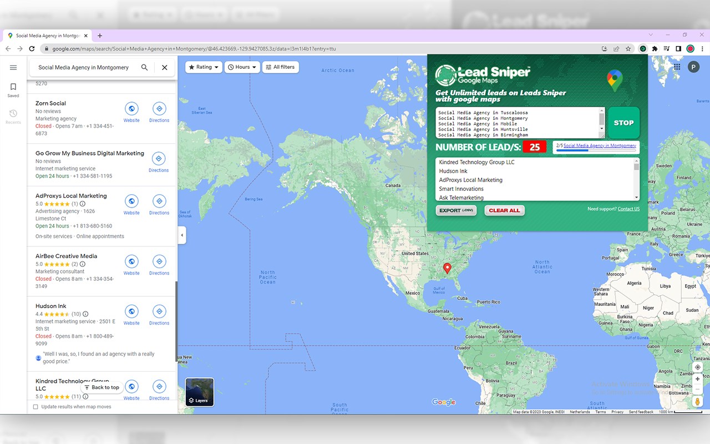Image resolution: width=710 pixels, height=444 pixels.
Task: Switch map Layers thumbnail
Action: tap(199, 392)
